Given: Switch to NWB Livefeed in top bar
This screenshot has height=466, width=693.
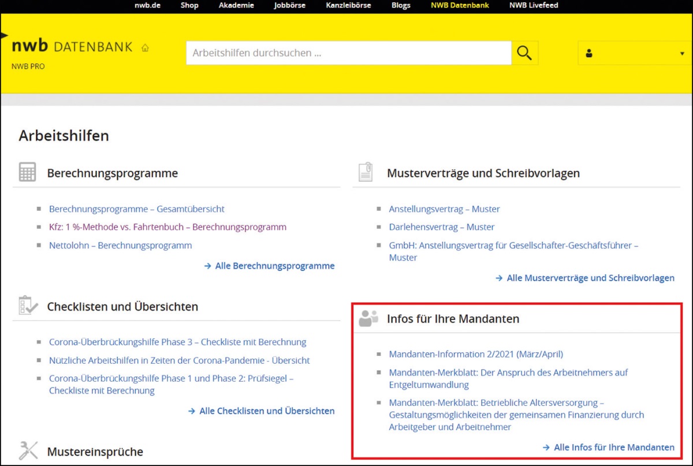Looking at the screenshot, I should click(x=534, y=6).
